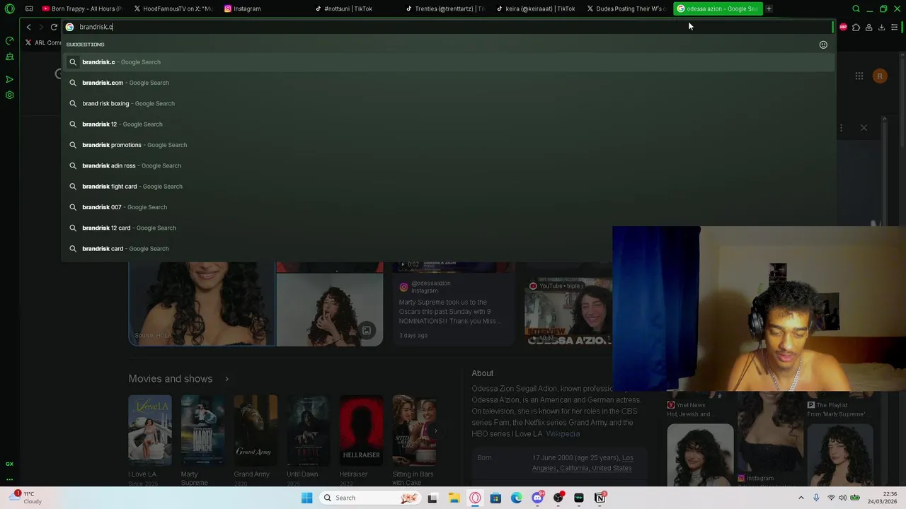The image size is (906, 509).
Task: Follow the Wikipedia link in About
Action: pyautogui.click(x=563, y=433)
